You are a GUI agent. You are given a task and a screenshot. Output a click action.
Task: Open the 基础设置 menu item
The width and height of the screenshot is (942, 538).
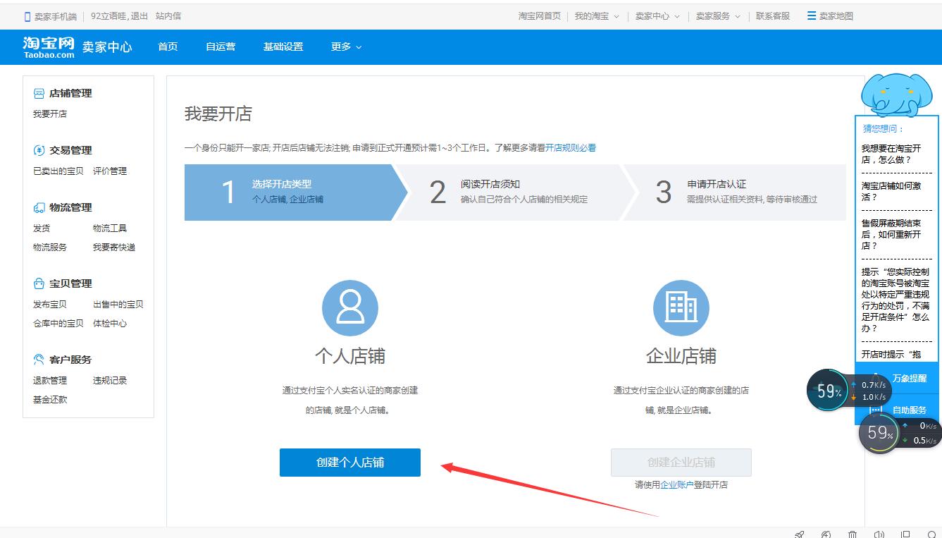283,47
